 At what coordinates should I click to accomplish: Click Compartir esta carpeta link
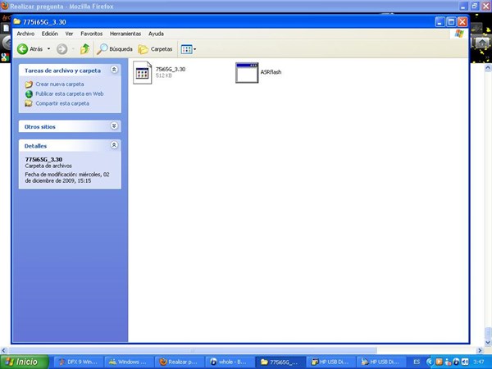[62, 103]
